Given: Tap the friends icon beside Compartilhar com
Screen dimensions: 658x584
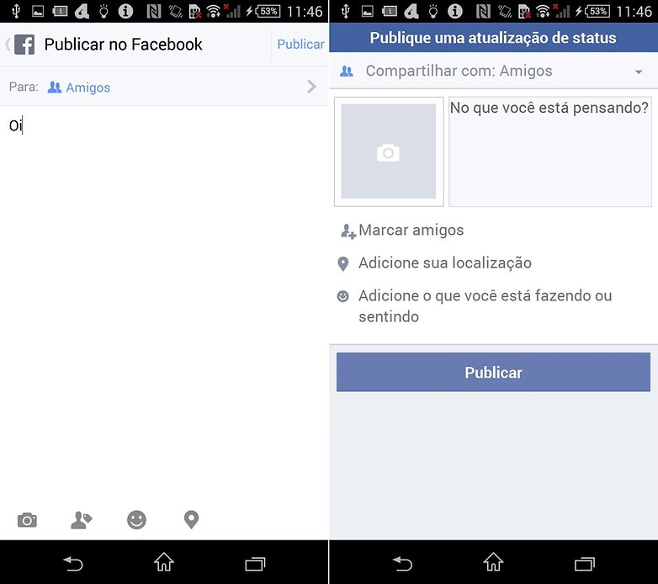Looking at the screenshot, I should click(346, 72).
